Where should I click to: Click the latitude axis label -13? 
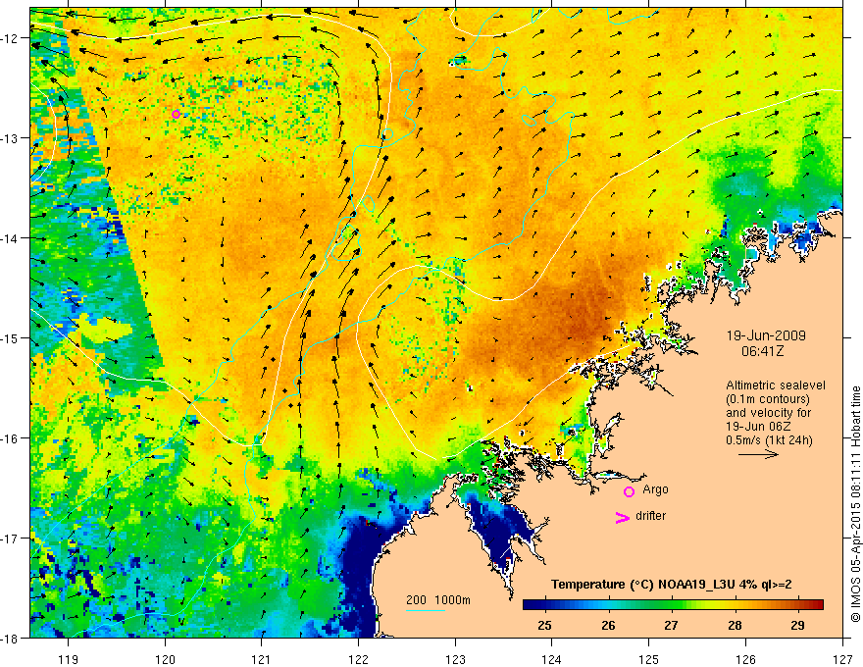10,138
